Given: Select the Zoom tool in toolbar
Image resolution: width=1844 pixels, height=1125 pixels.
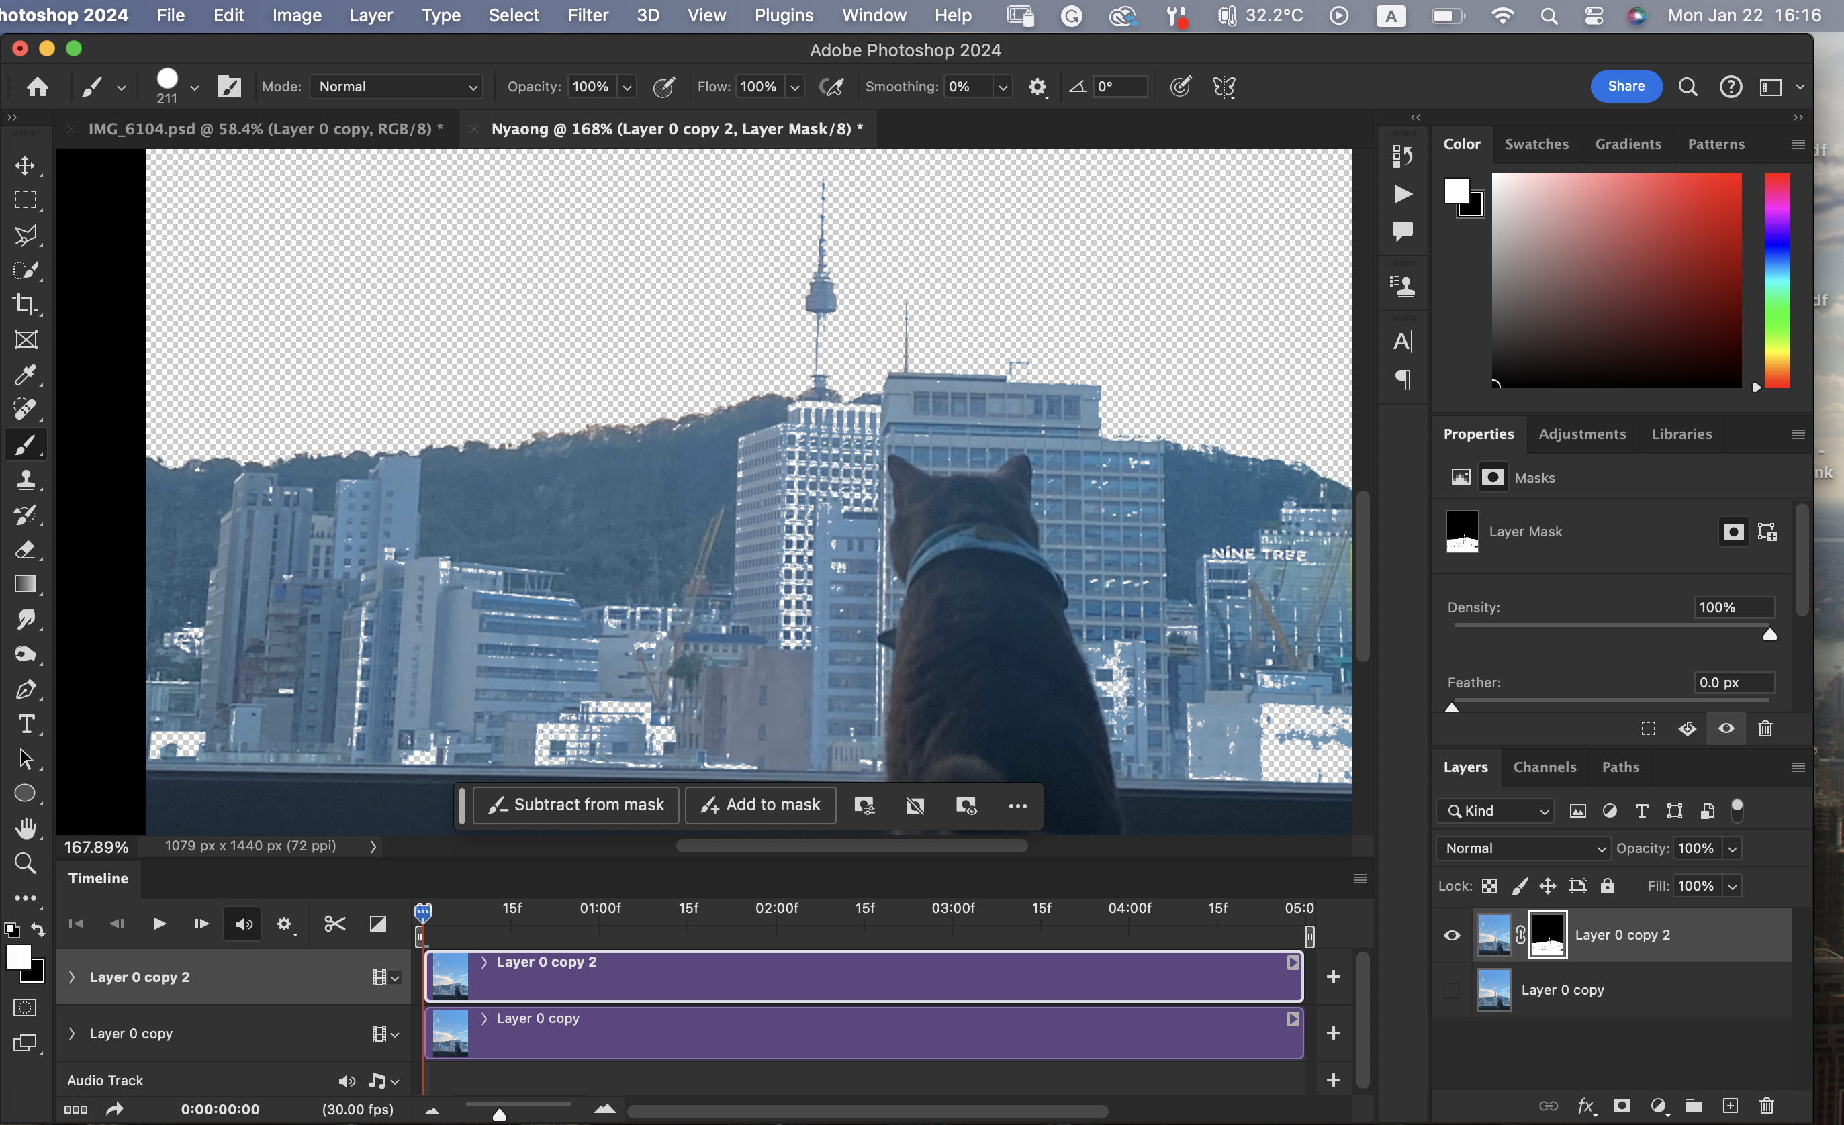Looking at the screenshot, I should [26, 864].
